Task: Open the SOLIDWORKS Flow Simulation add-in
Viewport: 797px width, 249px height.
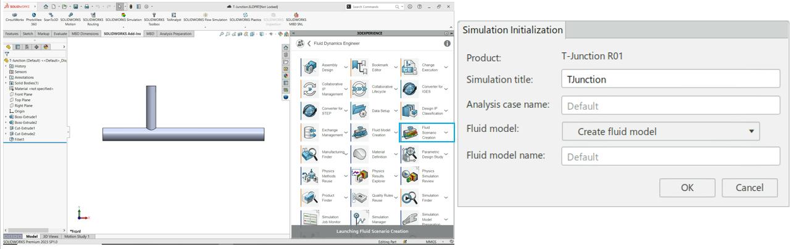Action: click(x=205, y=17)
